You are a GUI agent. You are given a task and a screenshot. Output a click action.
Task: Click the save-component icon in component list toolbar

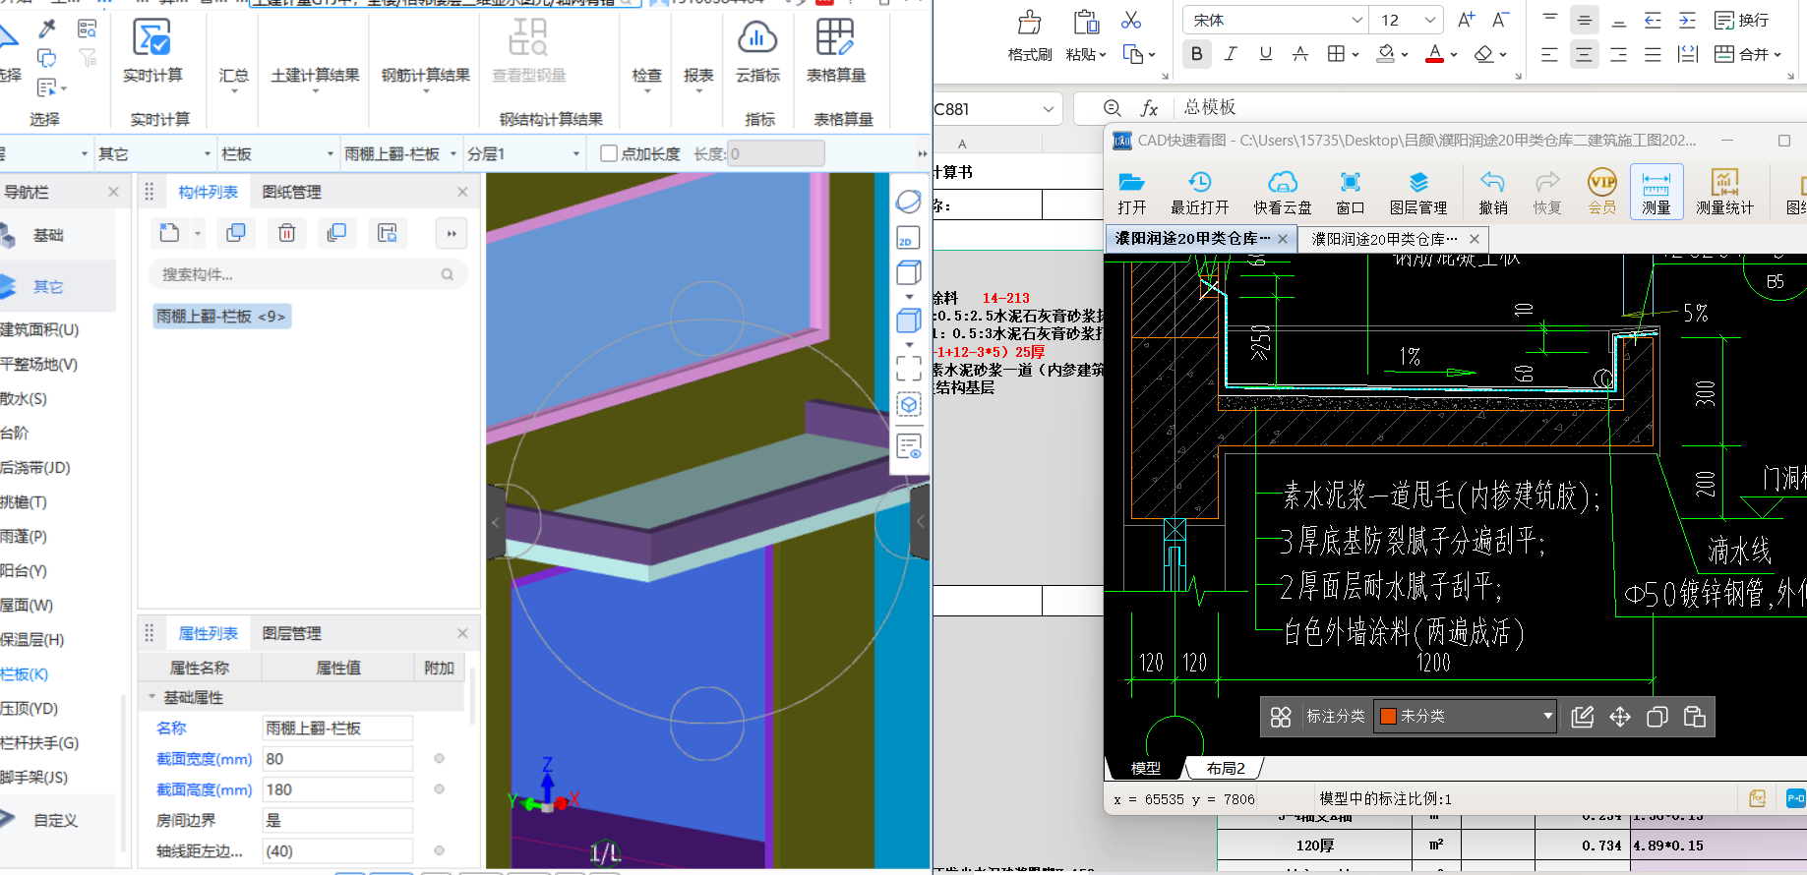pyautogui.click(x=388, y=233)
